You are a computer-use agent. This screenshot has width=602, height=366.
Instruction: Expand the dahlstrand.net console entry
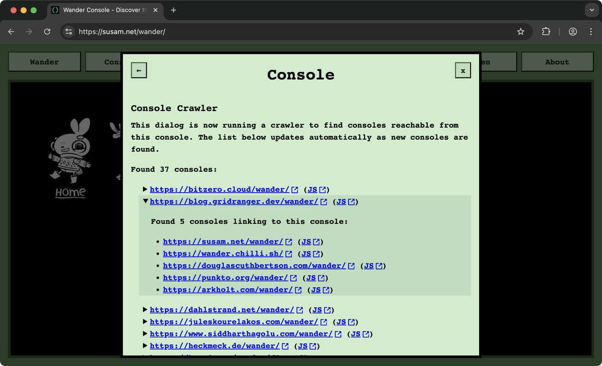145,310
